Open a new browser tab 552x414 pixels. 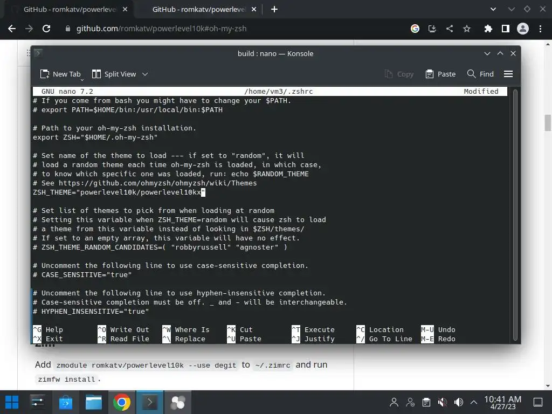pyautogui.click(x=274, y=10)
